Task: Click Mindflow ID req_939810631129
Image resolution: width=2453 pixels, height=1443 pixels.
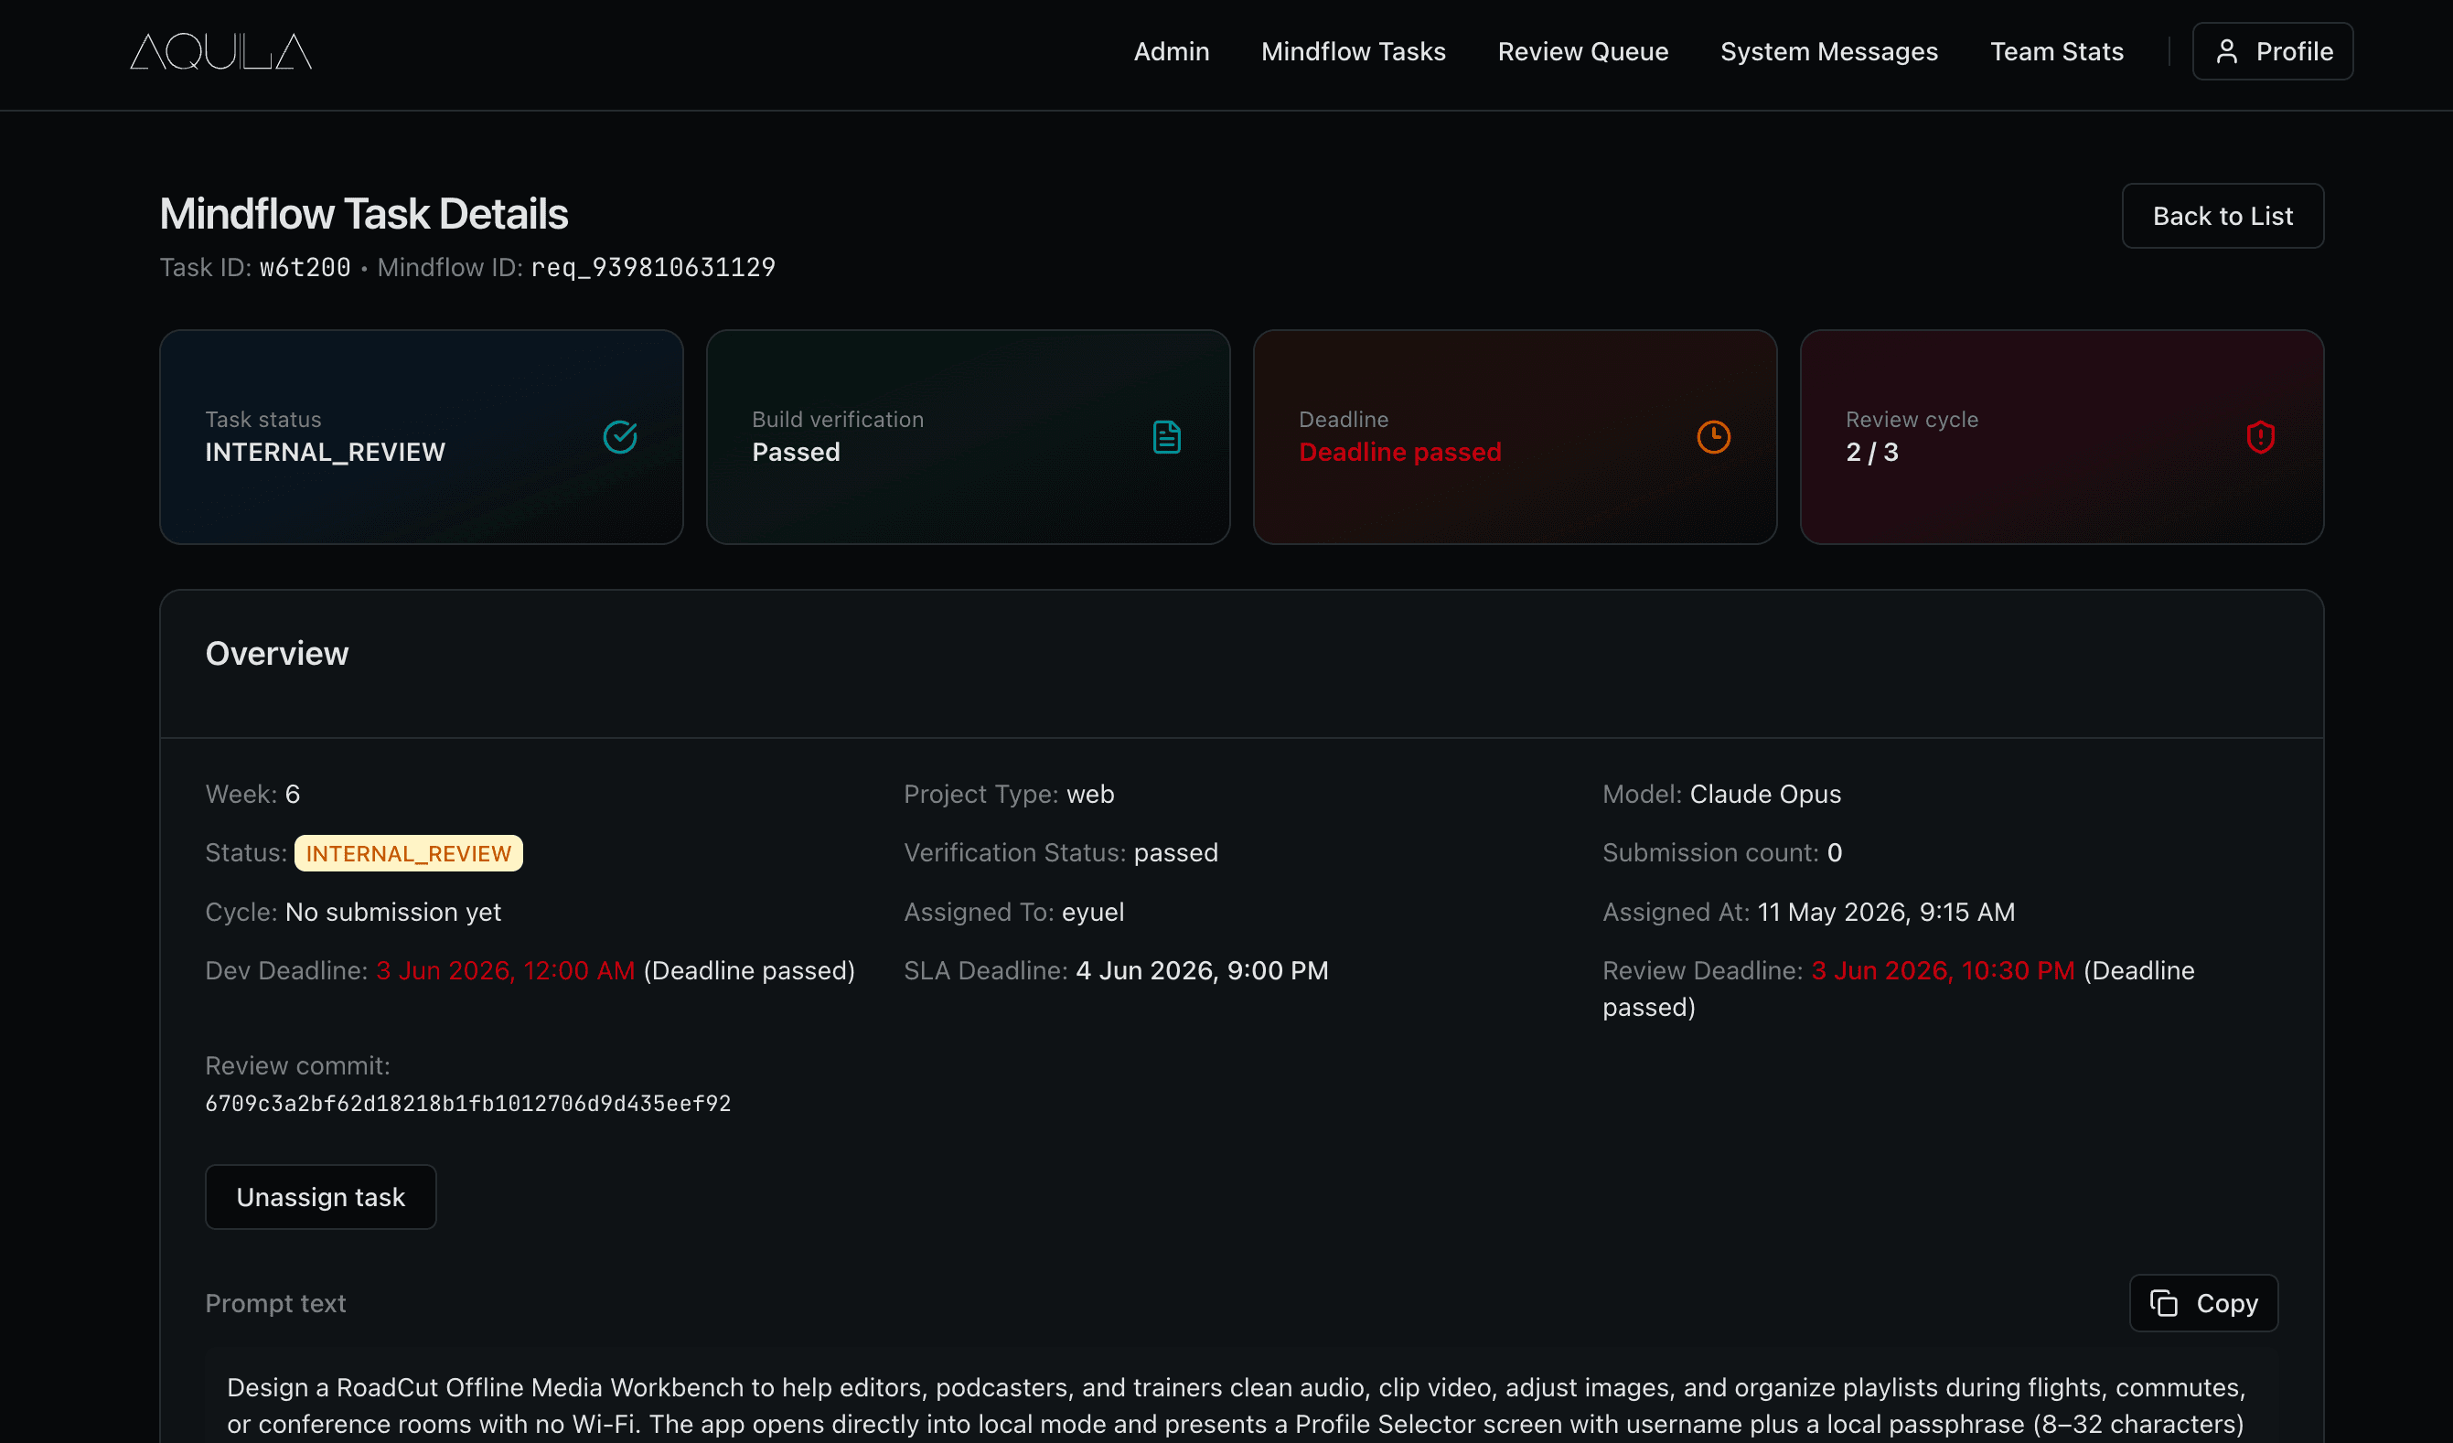Action: 653,268
